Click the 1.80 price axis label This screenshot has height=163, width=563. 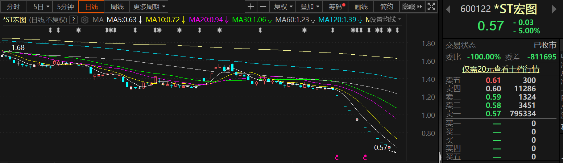[429, 44]
